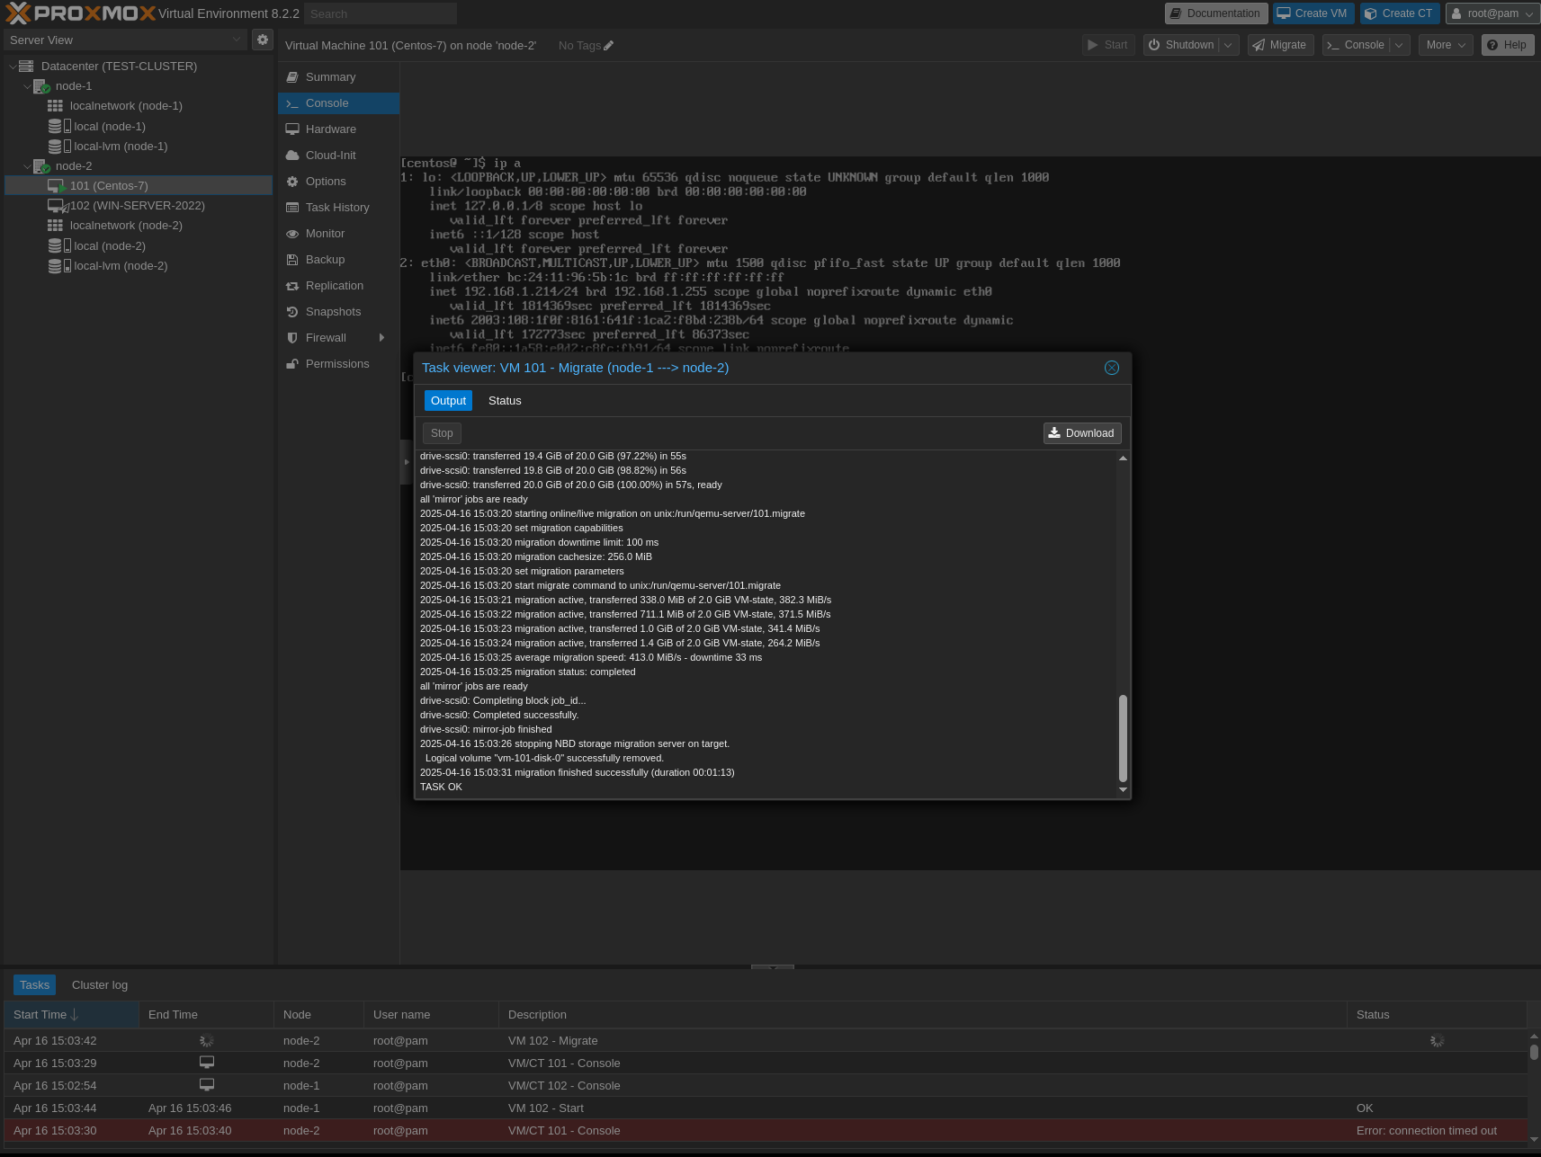Open the Monitor panel

(325, 233)
